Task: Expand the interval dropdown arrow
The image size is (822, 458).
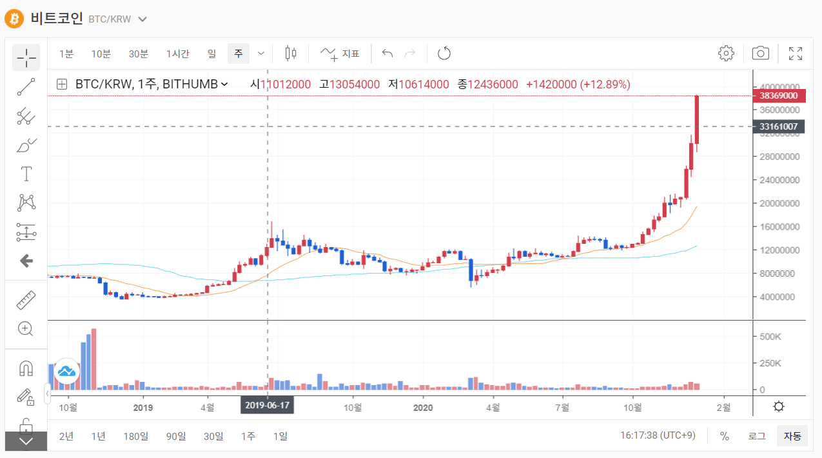Action: [x=261, y=54]
